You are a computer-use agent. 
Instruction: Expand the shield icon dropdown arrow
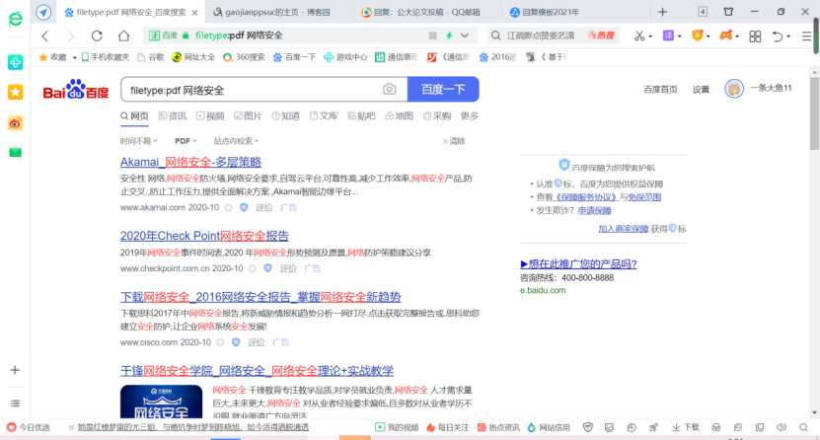[x=708, y=37]
